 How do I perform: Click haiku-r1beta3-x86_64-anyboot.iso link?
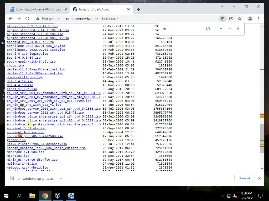coord(37,144)
